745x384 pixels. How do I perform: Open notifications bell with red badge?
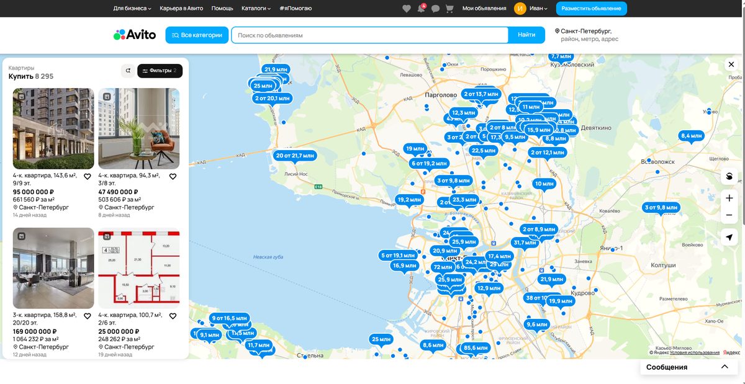(x=422, y=9)
